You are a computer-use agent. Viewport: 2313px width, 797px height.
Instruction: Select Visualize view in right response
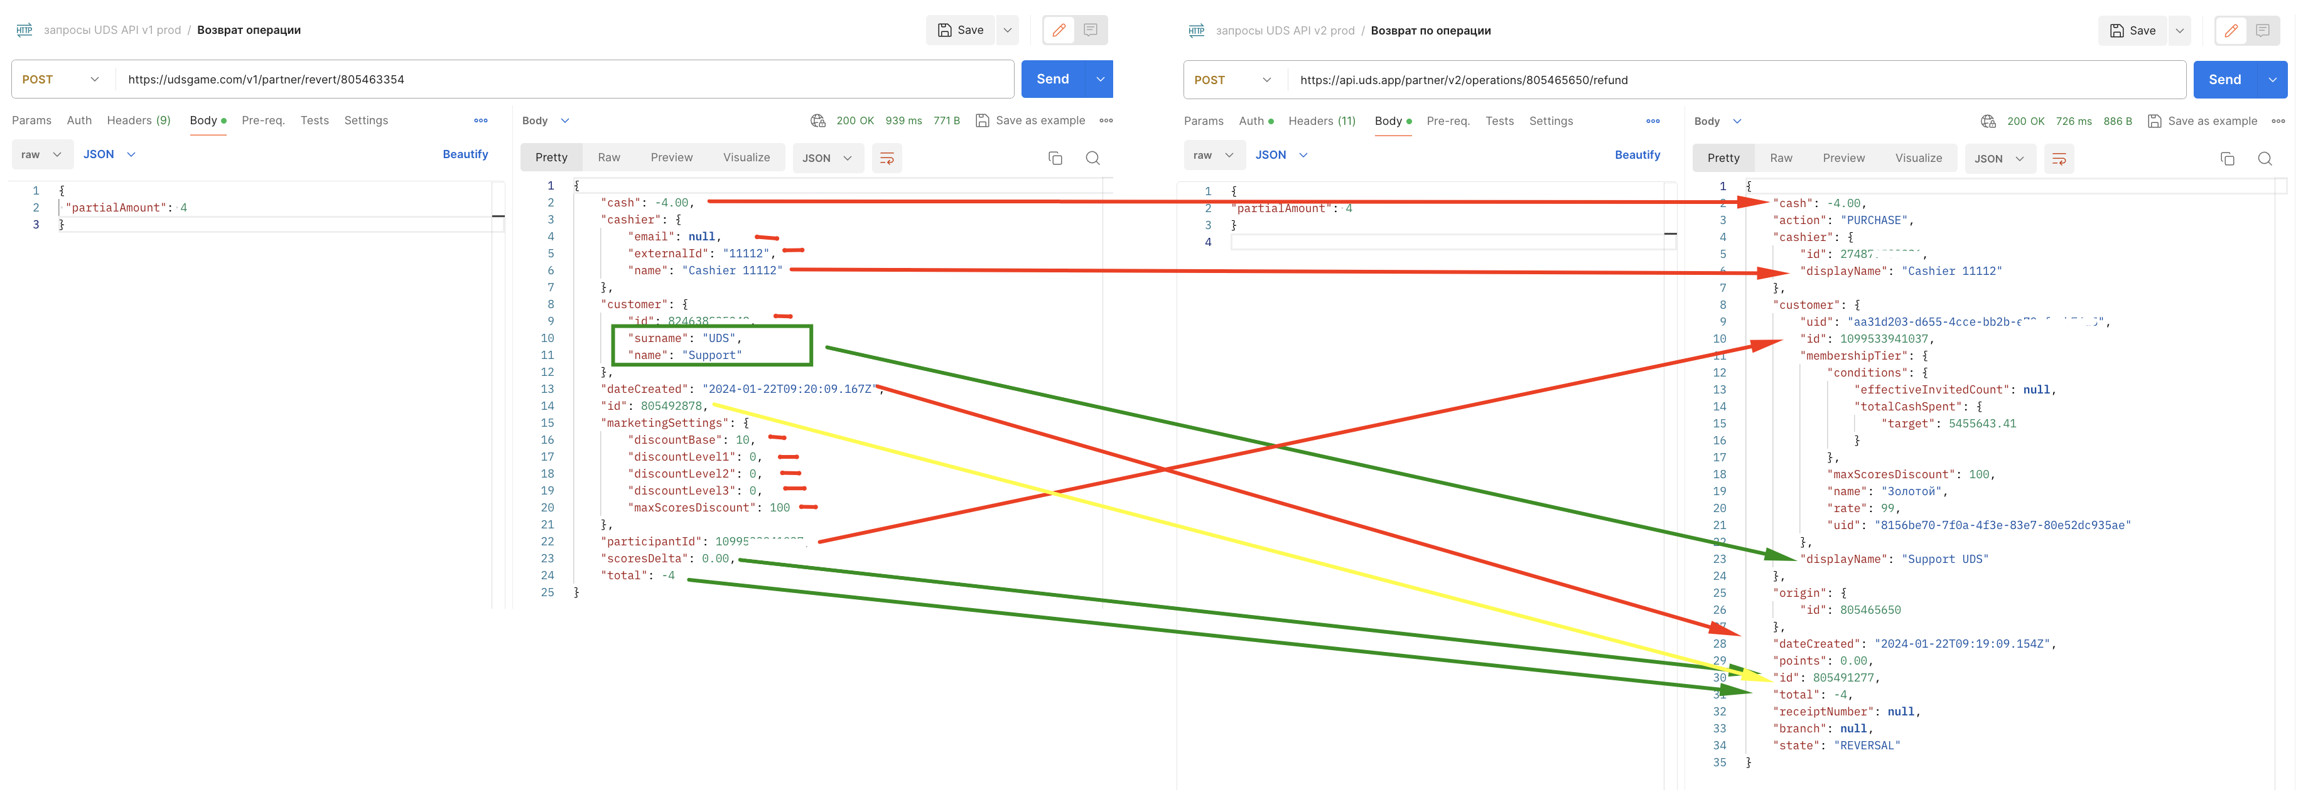tap(1919, 158)
